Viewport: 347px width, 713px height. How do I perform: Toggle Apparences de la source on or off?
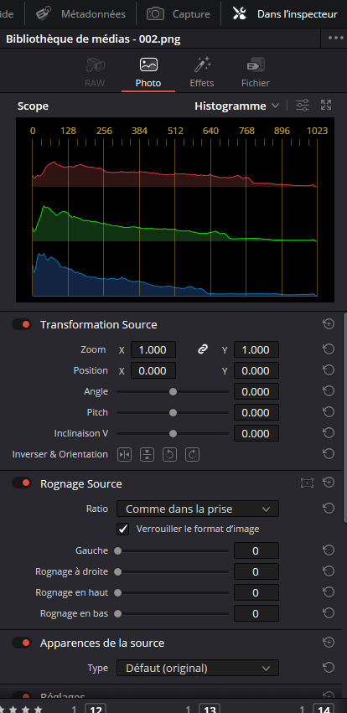point(22,643)
